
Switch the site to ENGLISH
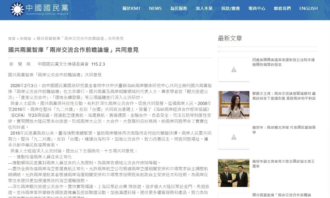[308, 8]
